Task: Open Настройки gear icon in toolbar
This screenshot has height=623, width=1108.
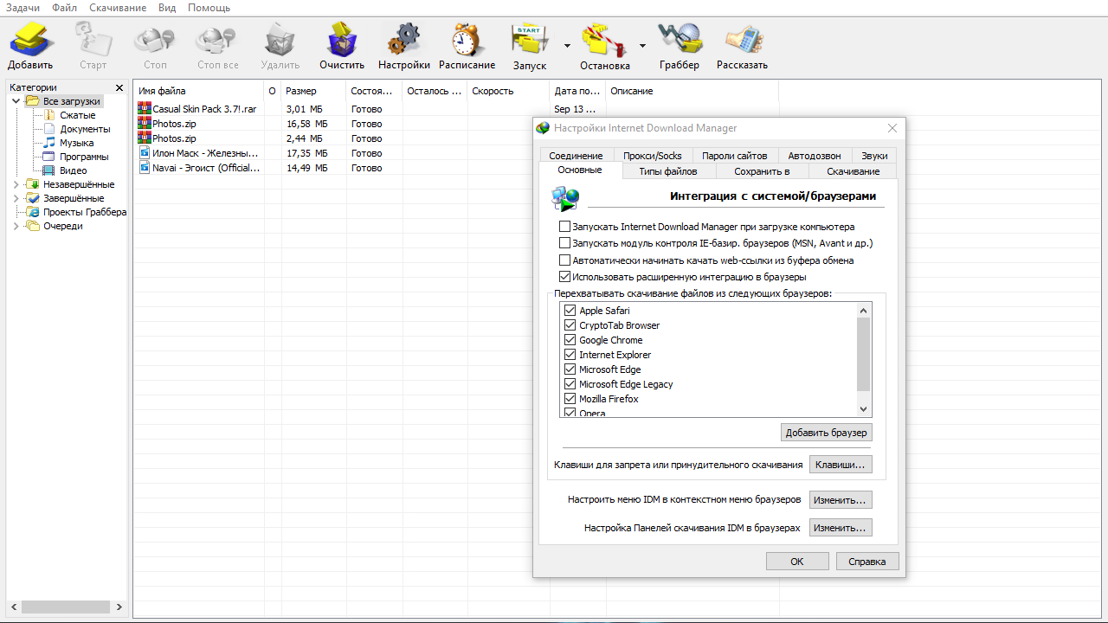Action: [403, 39]
